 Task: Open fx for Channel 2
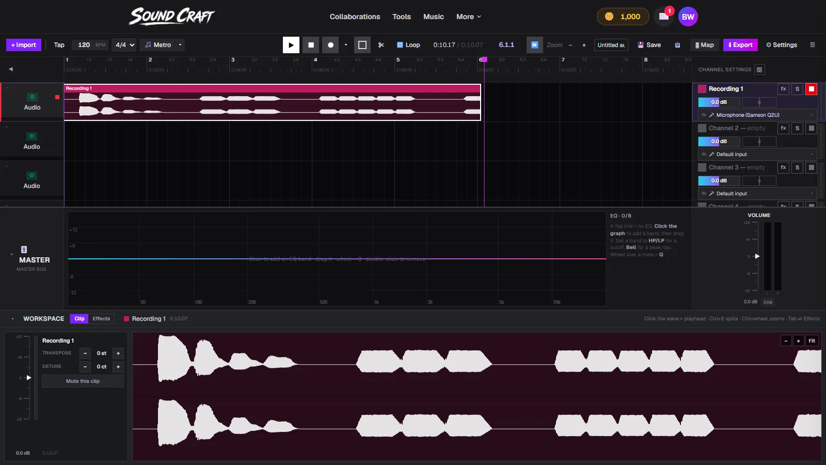[783, 128]
